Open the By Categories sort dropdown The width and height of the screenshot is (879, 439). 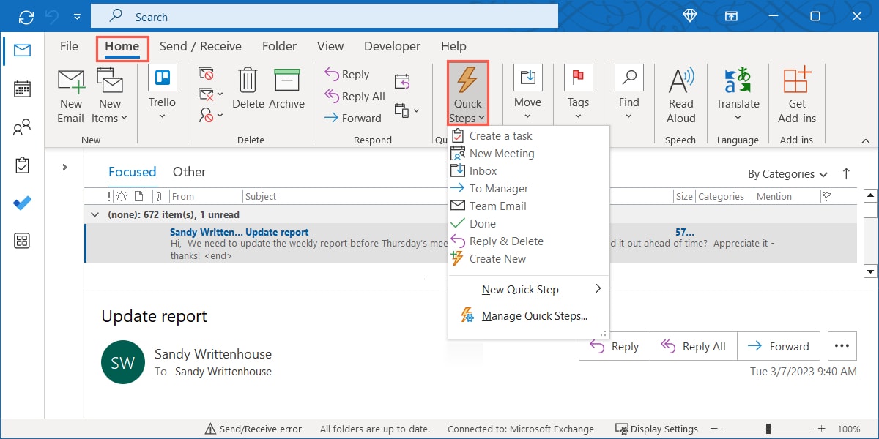tap(787, 173)
